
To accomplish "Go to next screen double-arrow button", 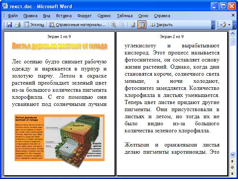I will [232, 173].
